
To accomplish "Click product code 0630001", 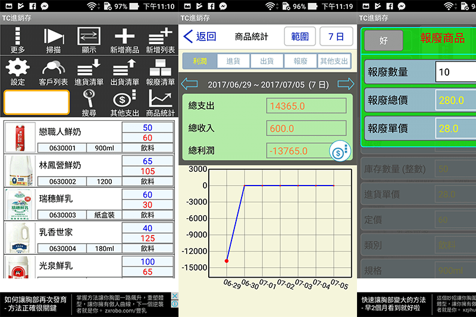I will click(62, 148).
